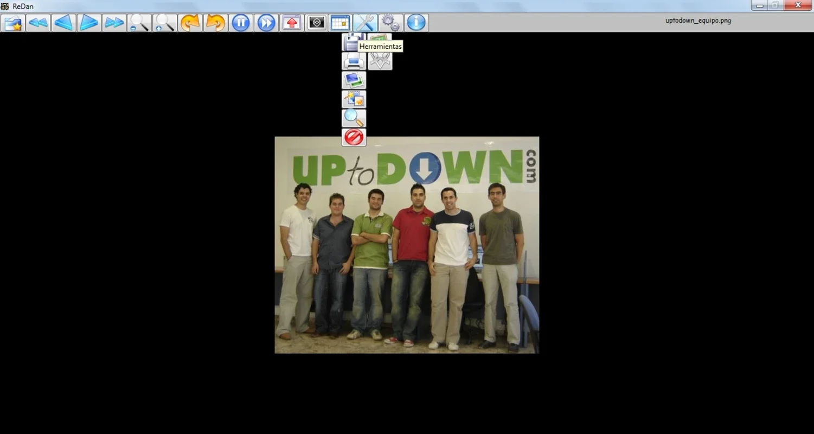This screenshot has width=814, height=434.
Task: Open Herramientas wrench tools menu
Action: pyautogui.click(x=365, y=23)
